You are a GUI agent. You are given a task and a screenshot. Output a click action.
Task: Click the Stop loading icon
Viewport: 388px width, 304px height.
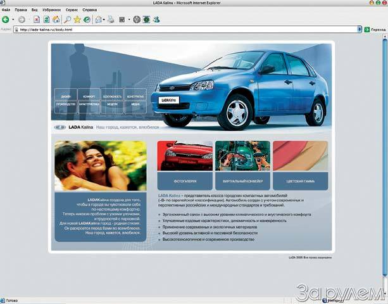point(37,20)
